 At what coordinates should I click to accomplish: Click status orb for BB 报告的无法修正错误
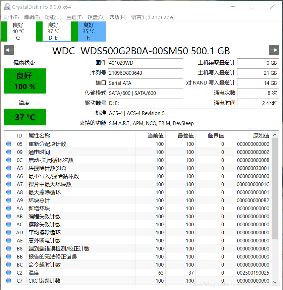tap(9, 256)
